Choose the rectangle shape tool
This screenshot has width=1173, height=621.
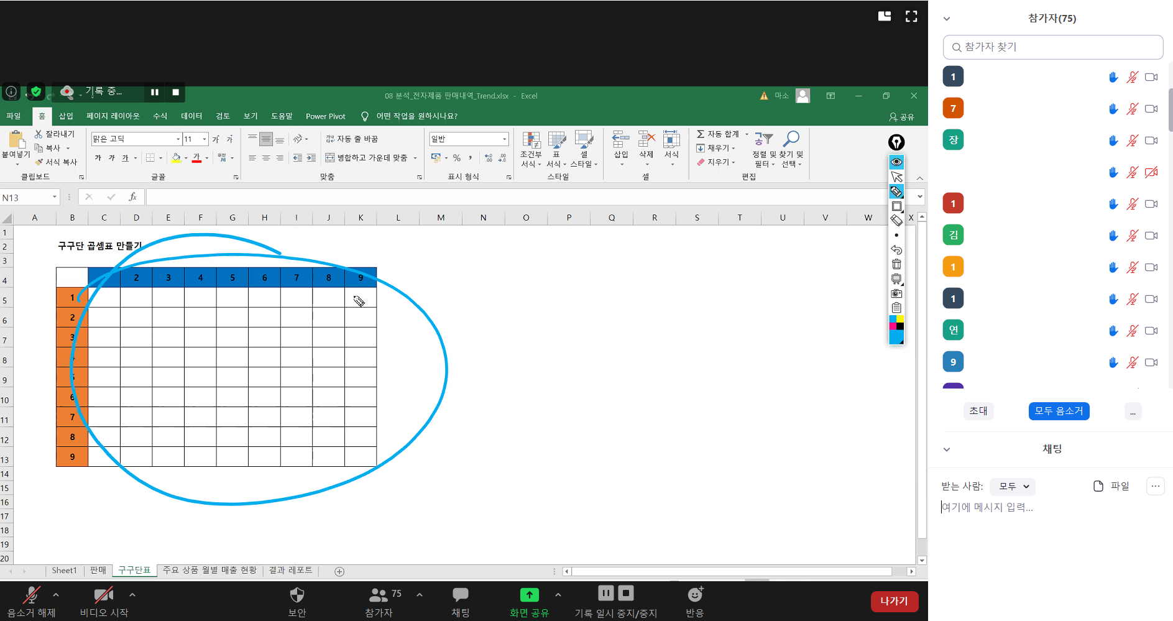(896, 206)
